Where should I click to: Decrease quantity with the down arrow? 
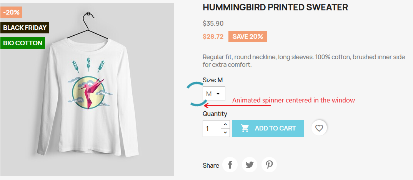click(x=226, y=132)
